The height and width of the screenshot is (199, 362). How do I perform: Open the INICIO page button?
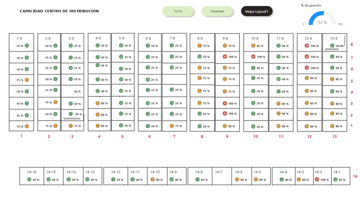coord(178,11)
